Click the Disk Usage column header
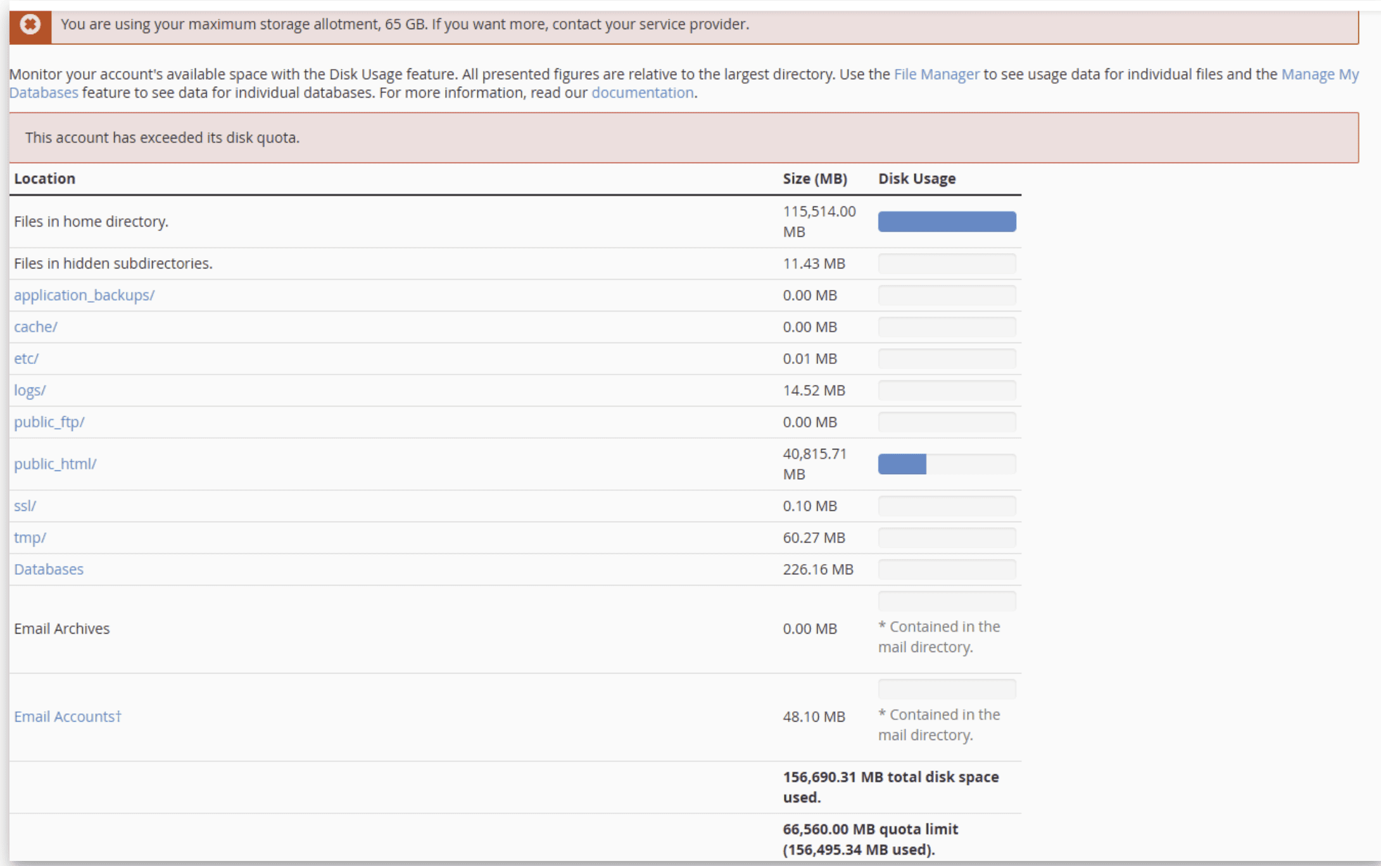This screenshot has height=866, width=1381. coord(916,179)
